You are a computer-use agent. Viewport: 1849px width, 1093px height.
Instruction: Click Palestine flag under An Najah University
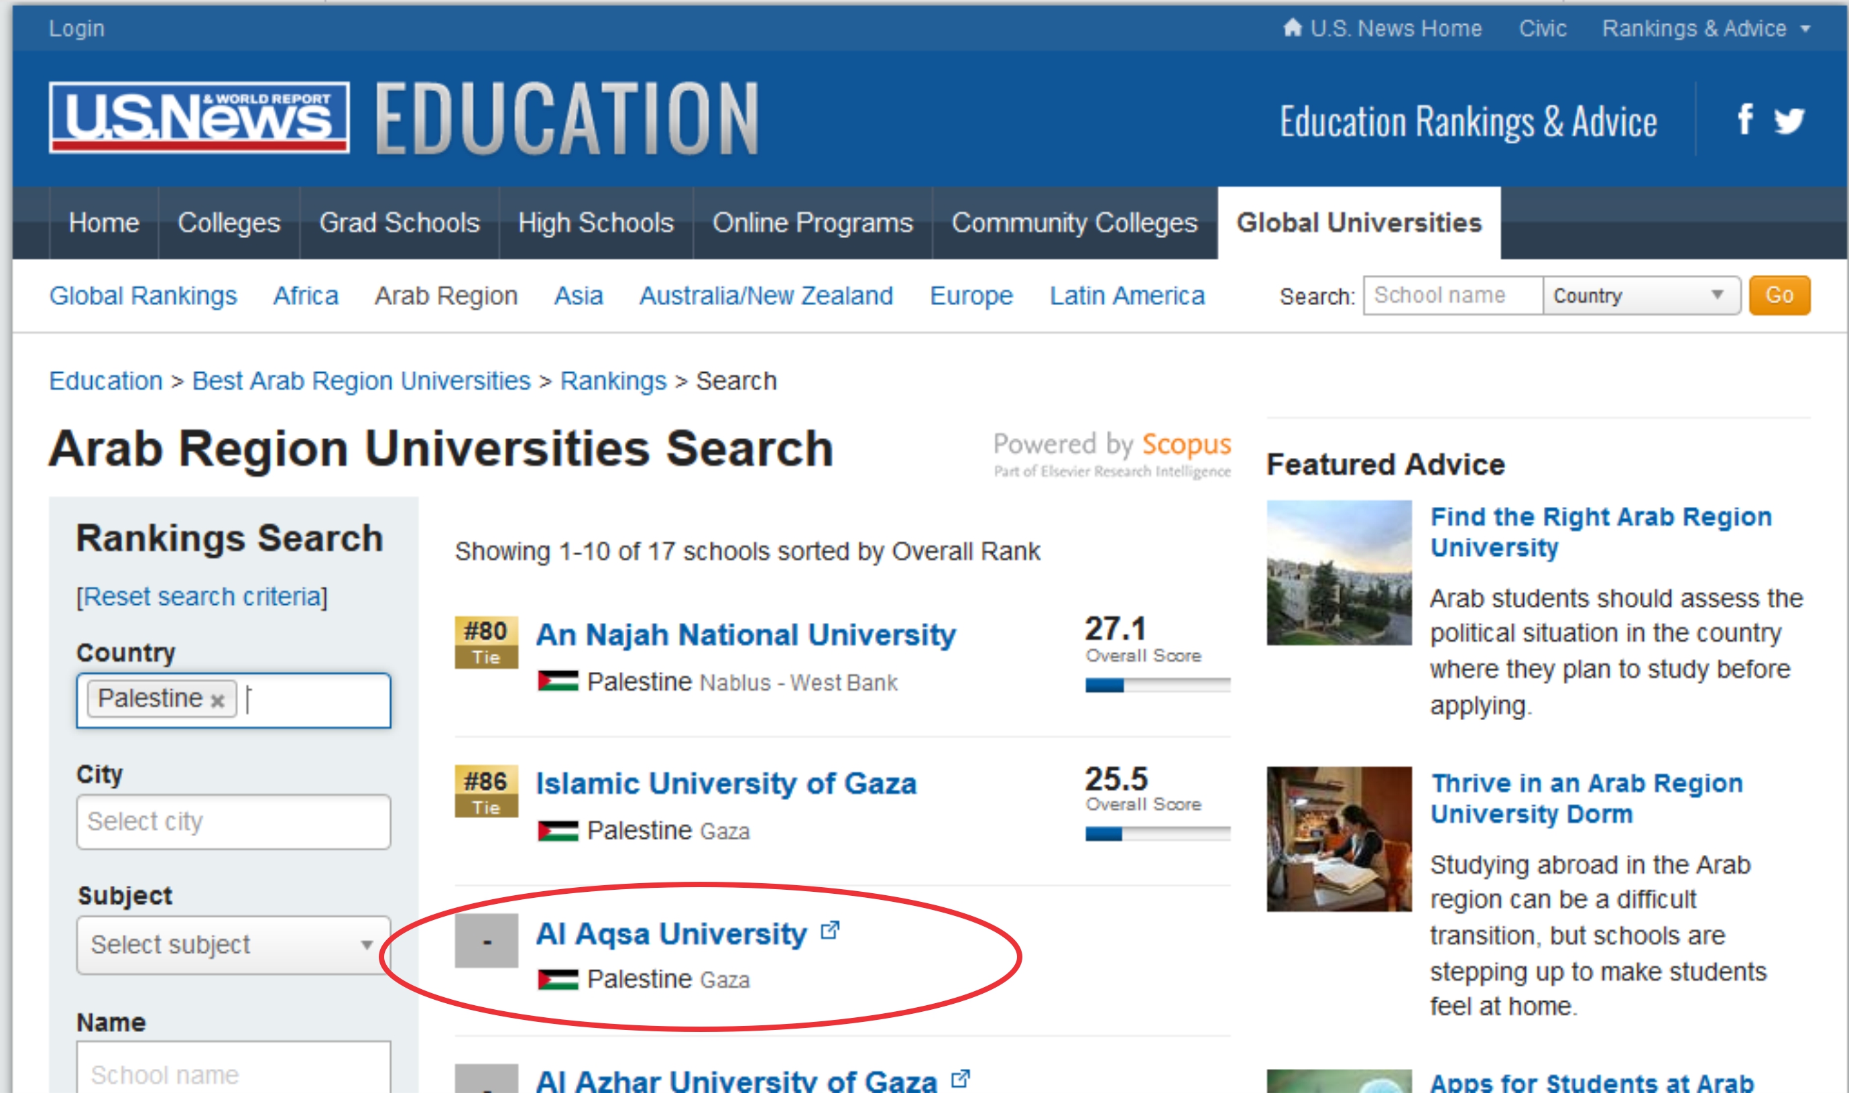(x=557, y=681)
